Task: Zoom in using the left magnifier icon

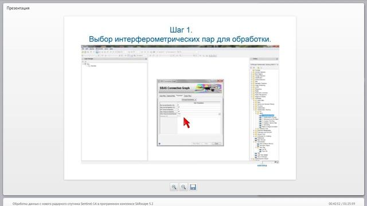Action: tap(174, 187)
